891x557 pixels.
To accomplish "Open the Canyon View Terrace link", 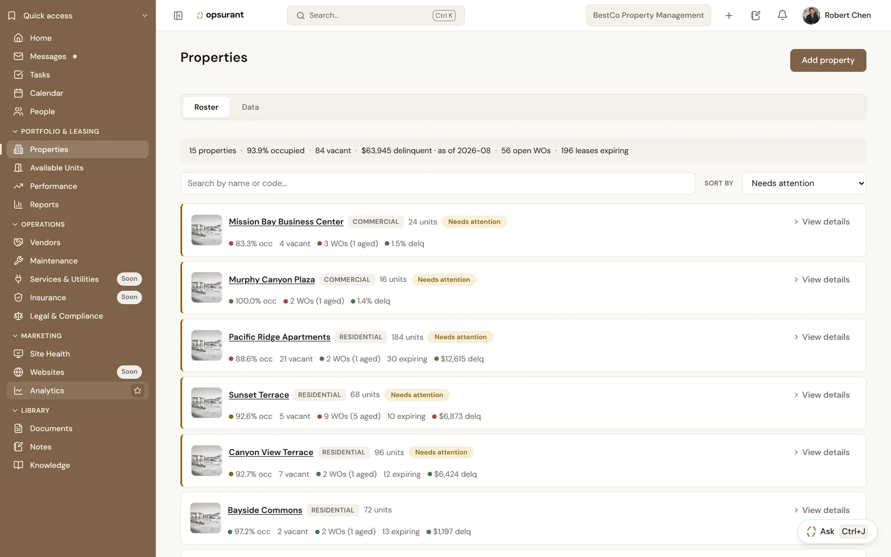I will [271, 452].
